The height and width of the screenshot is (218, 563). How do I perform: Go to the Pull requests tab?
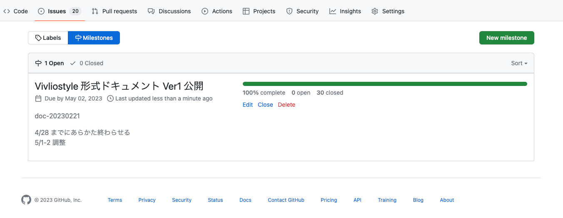point(115,11)
